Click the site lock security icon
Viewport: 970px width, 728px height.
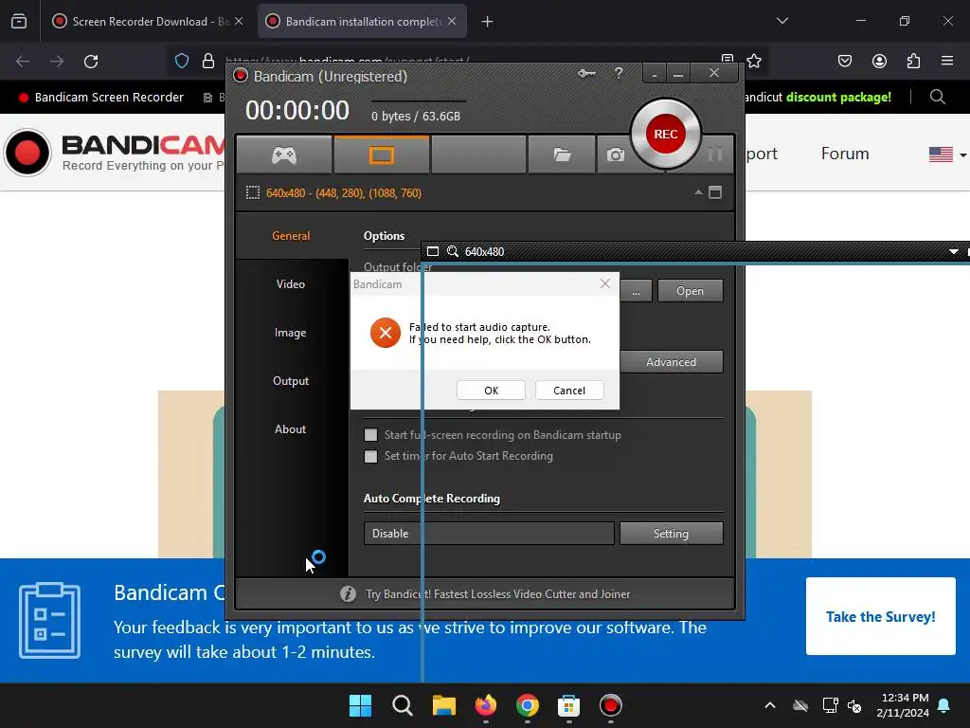(x=208, y=61)
